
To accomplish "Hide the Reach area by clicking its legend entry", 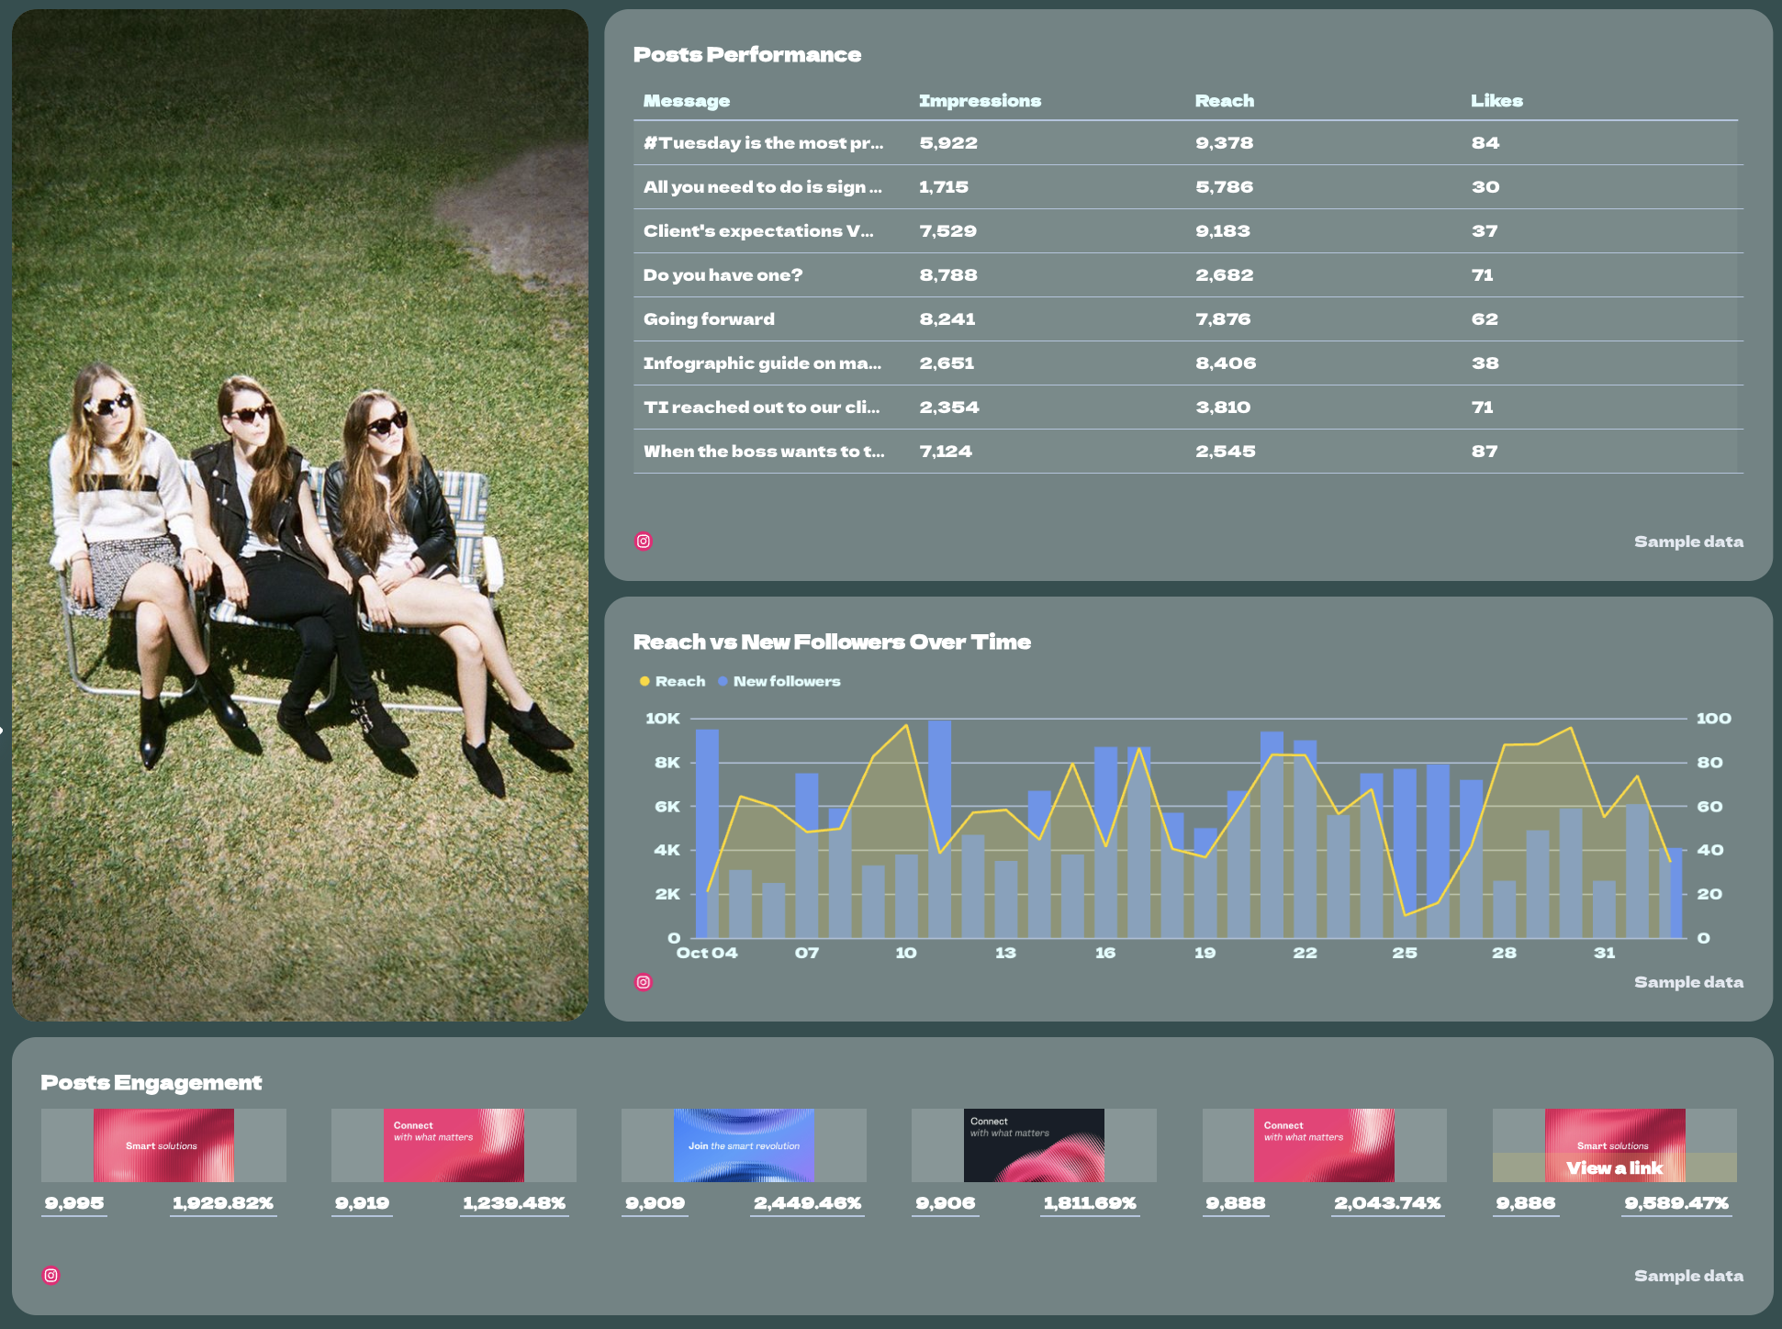I will (x=671, y=681).
